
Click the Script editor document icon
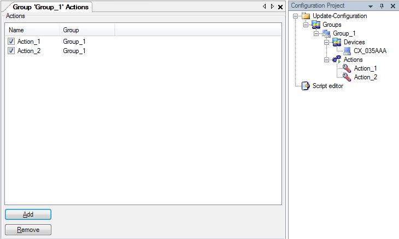pos(306,86)
